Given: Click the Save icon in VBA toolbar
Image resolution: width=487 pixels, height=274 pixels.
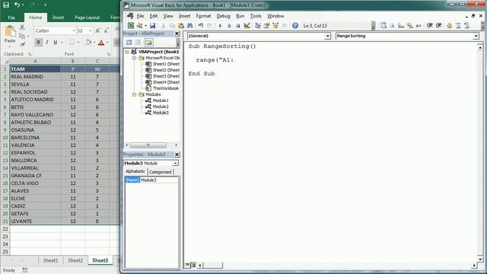Looking at the screenshot, I should (x=152, y=26).
